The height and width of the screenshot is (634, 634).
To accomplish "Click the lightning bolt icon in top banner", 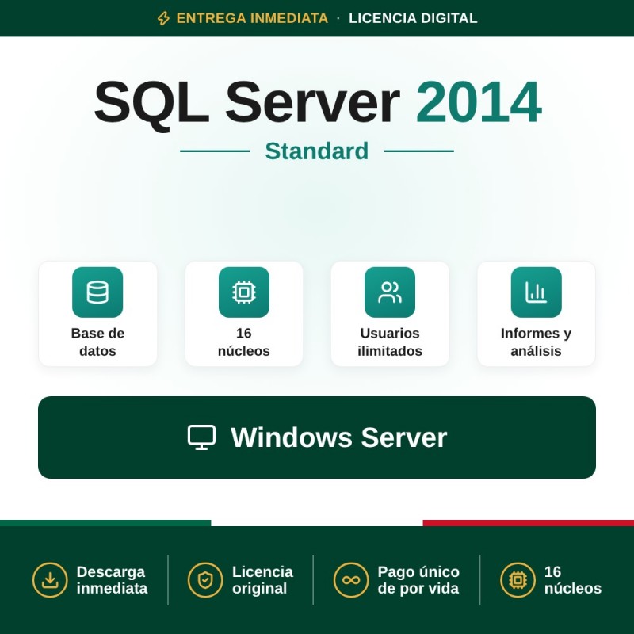I will 163,18.
